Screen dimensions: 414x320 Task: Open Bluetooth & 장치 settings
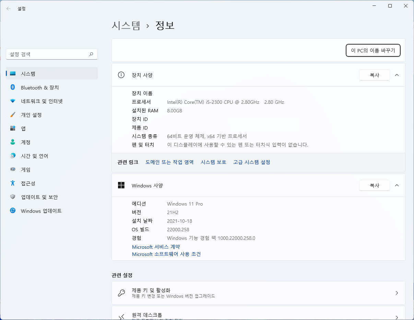click(52, 87)
